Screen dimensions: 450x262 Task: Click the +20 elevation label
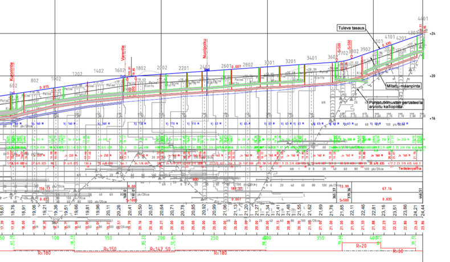(433, 76)
